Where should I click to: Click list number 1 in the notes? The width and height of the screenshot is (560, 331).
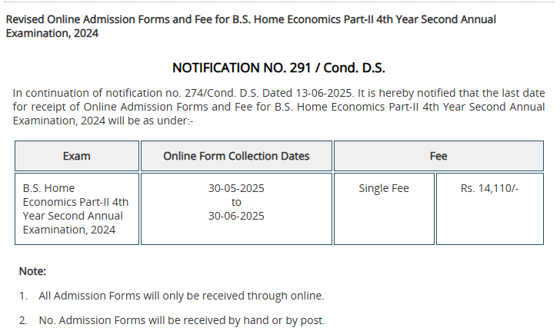[x=23, y=296]
